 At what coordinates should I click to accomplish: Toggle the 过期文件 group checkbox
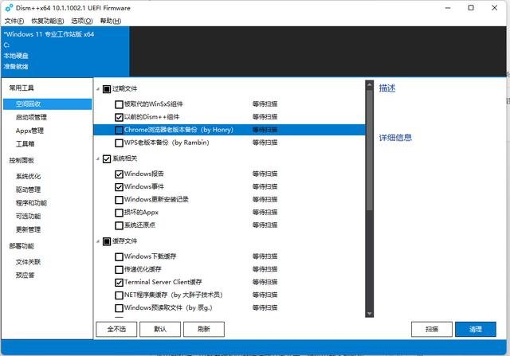pyautogui.click(x=106, y=88)
